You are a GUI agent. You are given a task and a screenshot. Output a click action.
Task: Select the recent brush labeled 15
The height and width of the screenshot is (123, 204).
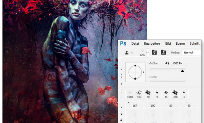click(166, 94)
